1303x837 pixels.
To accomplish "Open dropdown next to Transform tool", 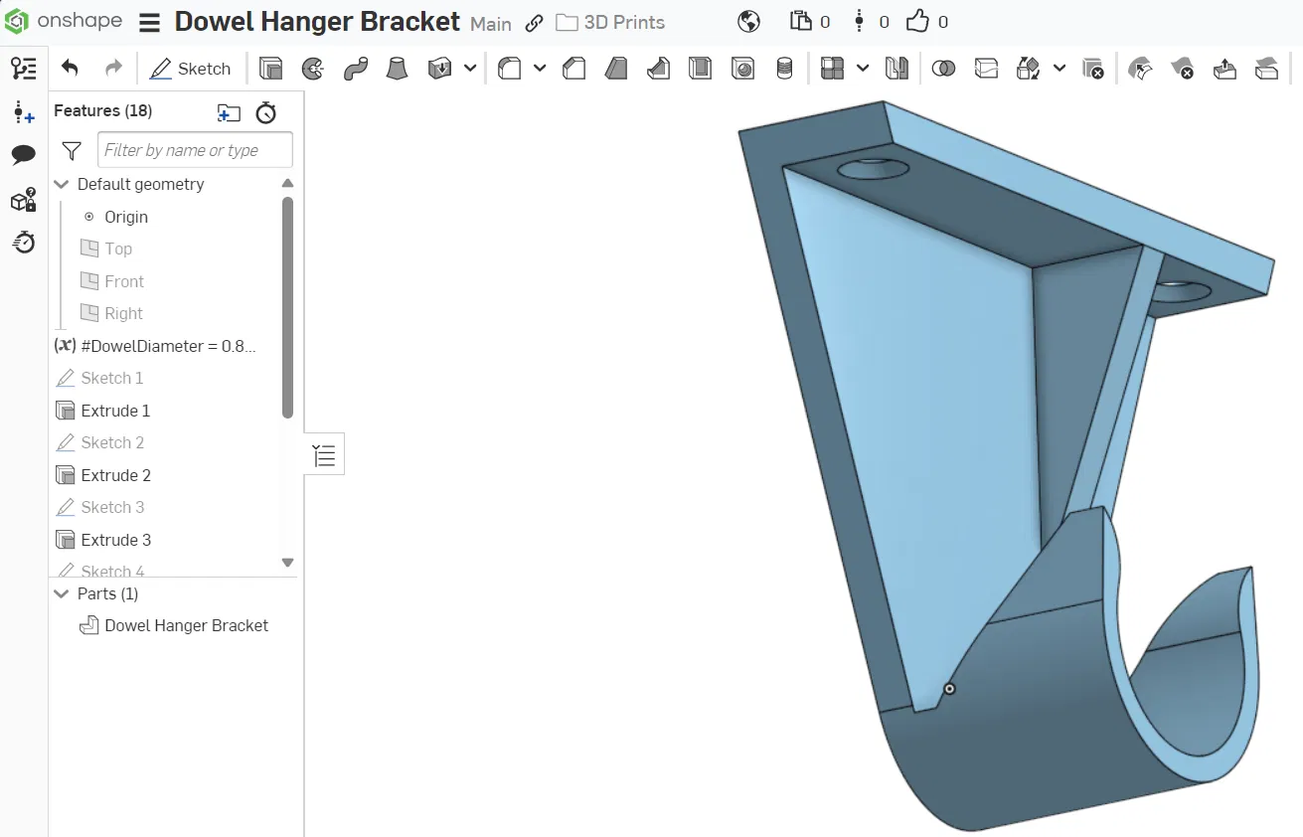I will point(1059,69).
